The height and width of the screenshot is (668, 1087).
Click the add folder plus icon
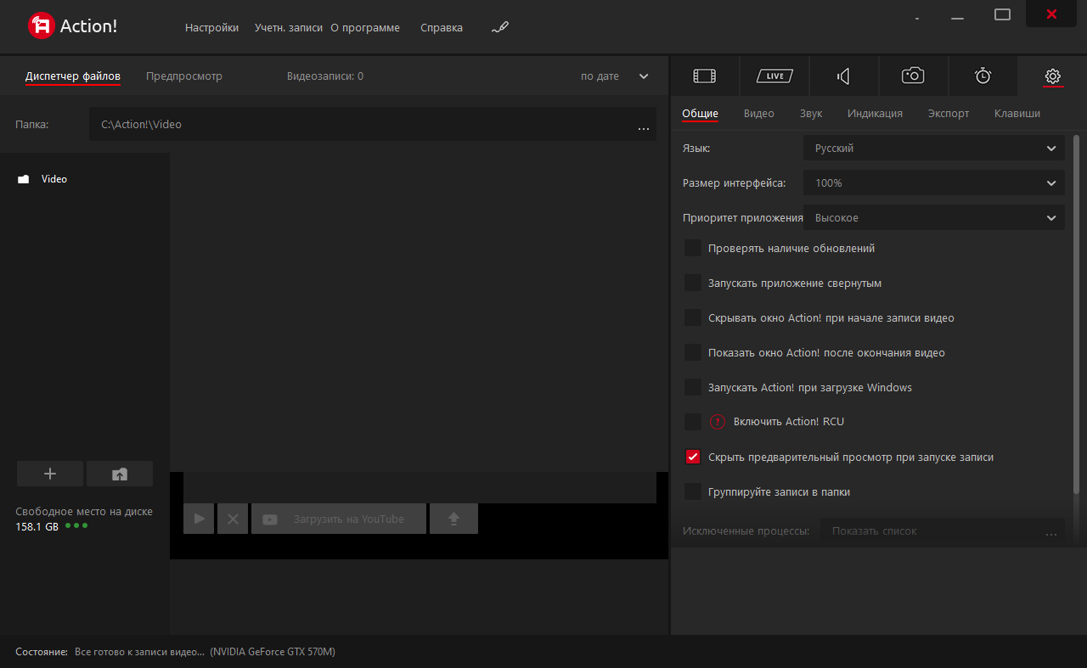50,474
